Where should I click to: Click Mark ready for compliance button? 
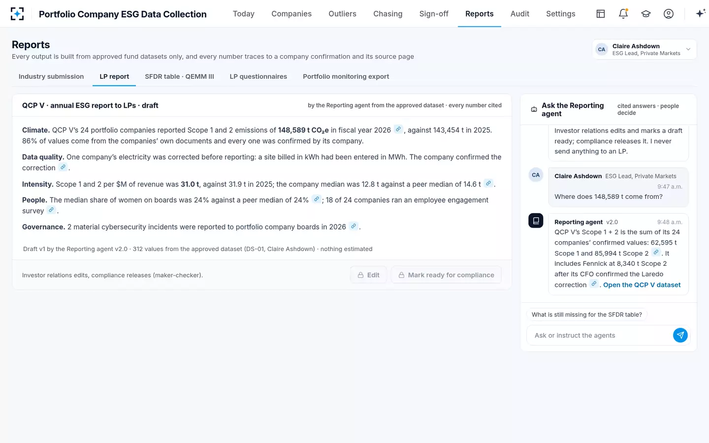coord(446,275)
